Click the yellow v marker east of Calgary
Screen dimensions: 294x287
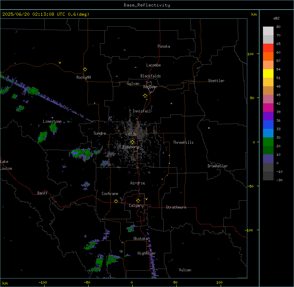point(146,199)
